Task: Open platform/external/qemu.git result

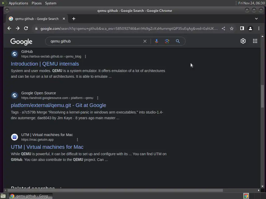Action: point(58,105)
